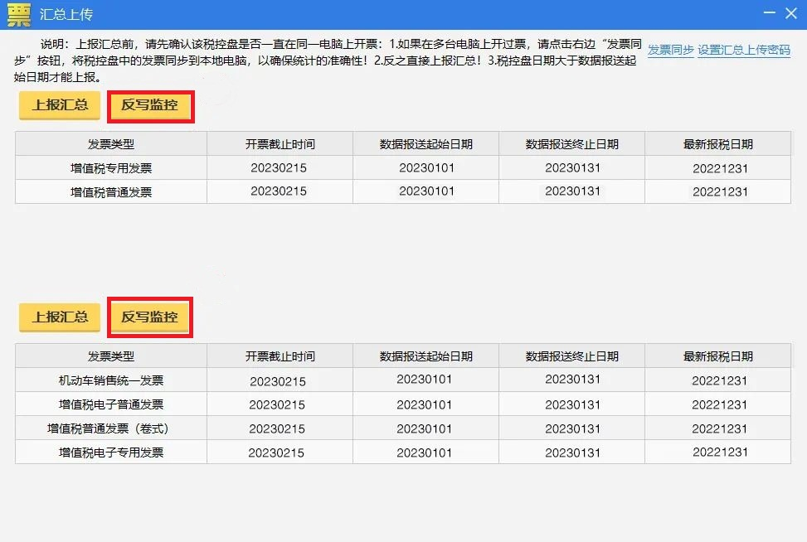
Task: Click 数据报送起始日期 20230101 in 增值税普通发票（卷式）row
Action: pyautogui.click(x=424, y=428)
